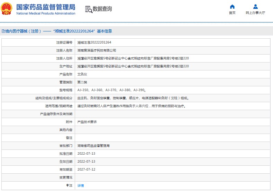Click the 首页 label

pyautogui.click(x=232, y=13)
